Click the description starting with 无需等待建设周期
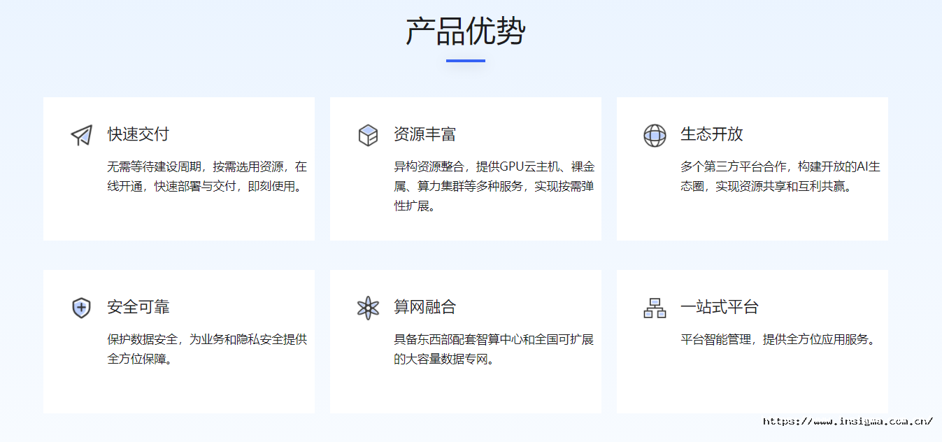 (x=206, y=177)
